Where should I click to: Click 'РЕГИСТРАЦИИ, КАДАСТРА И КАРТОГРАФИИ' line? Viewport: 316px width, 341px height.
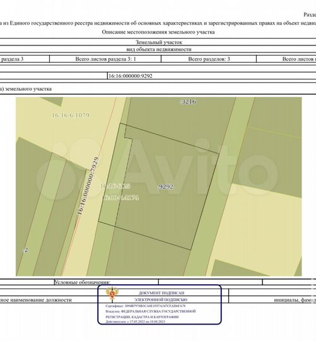coord(142,317)
